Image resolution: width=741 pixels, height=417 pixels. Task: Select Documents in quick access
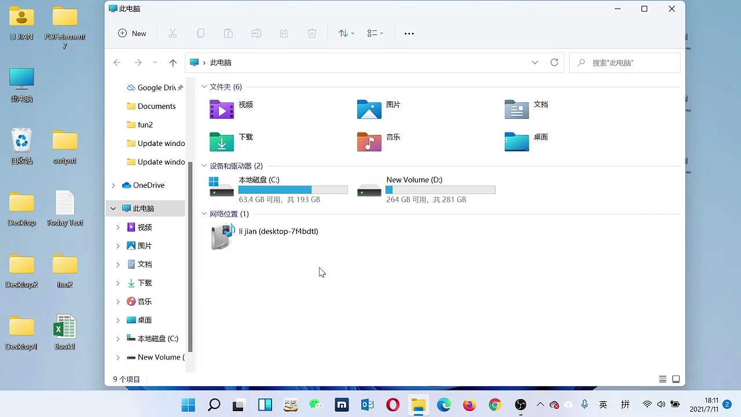[x=151, y=106]
